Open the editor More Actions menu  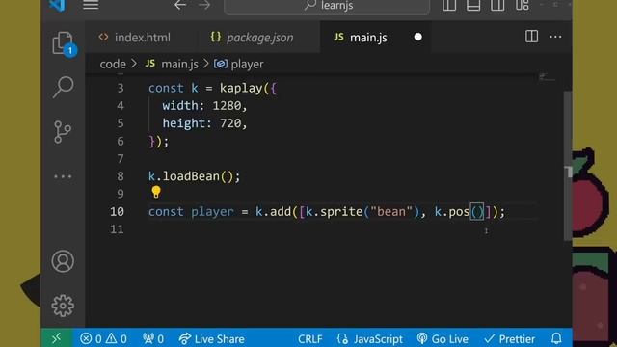tap(555, 37)
